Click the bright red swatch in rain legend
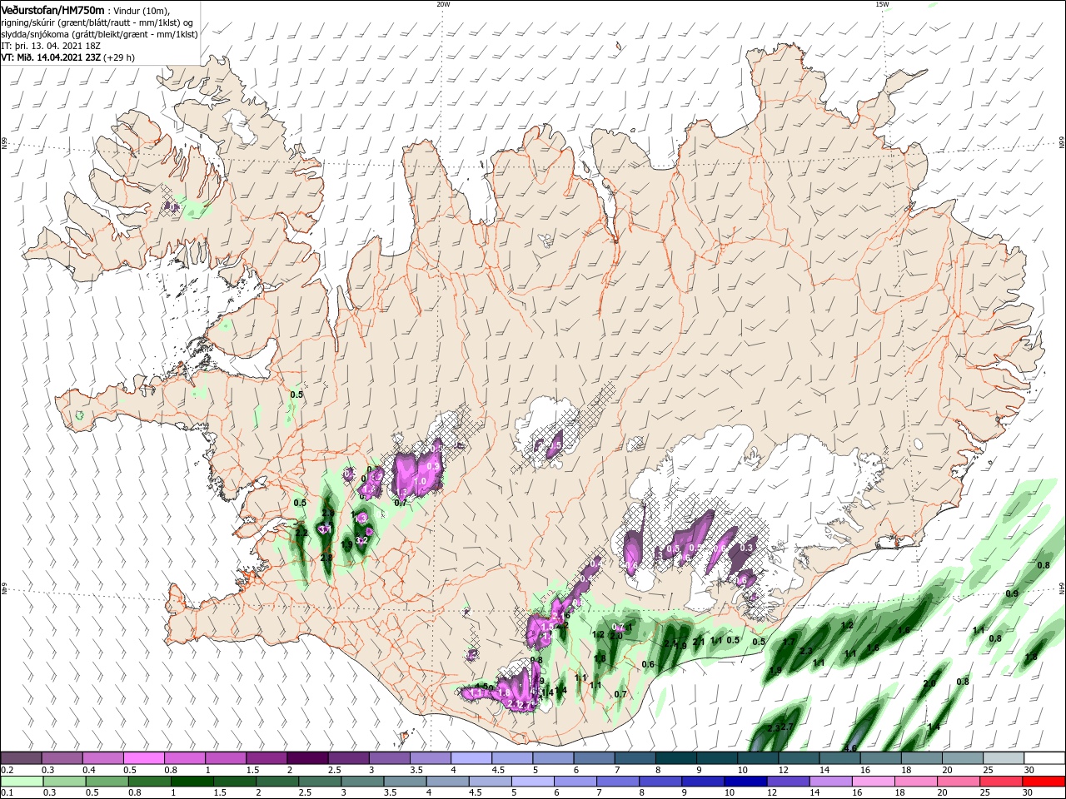This screenshot has height=799, width=1066. click(x=1045, y=781)
